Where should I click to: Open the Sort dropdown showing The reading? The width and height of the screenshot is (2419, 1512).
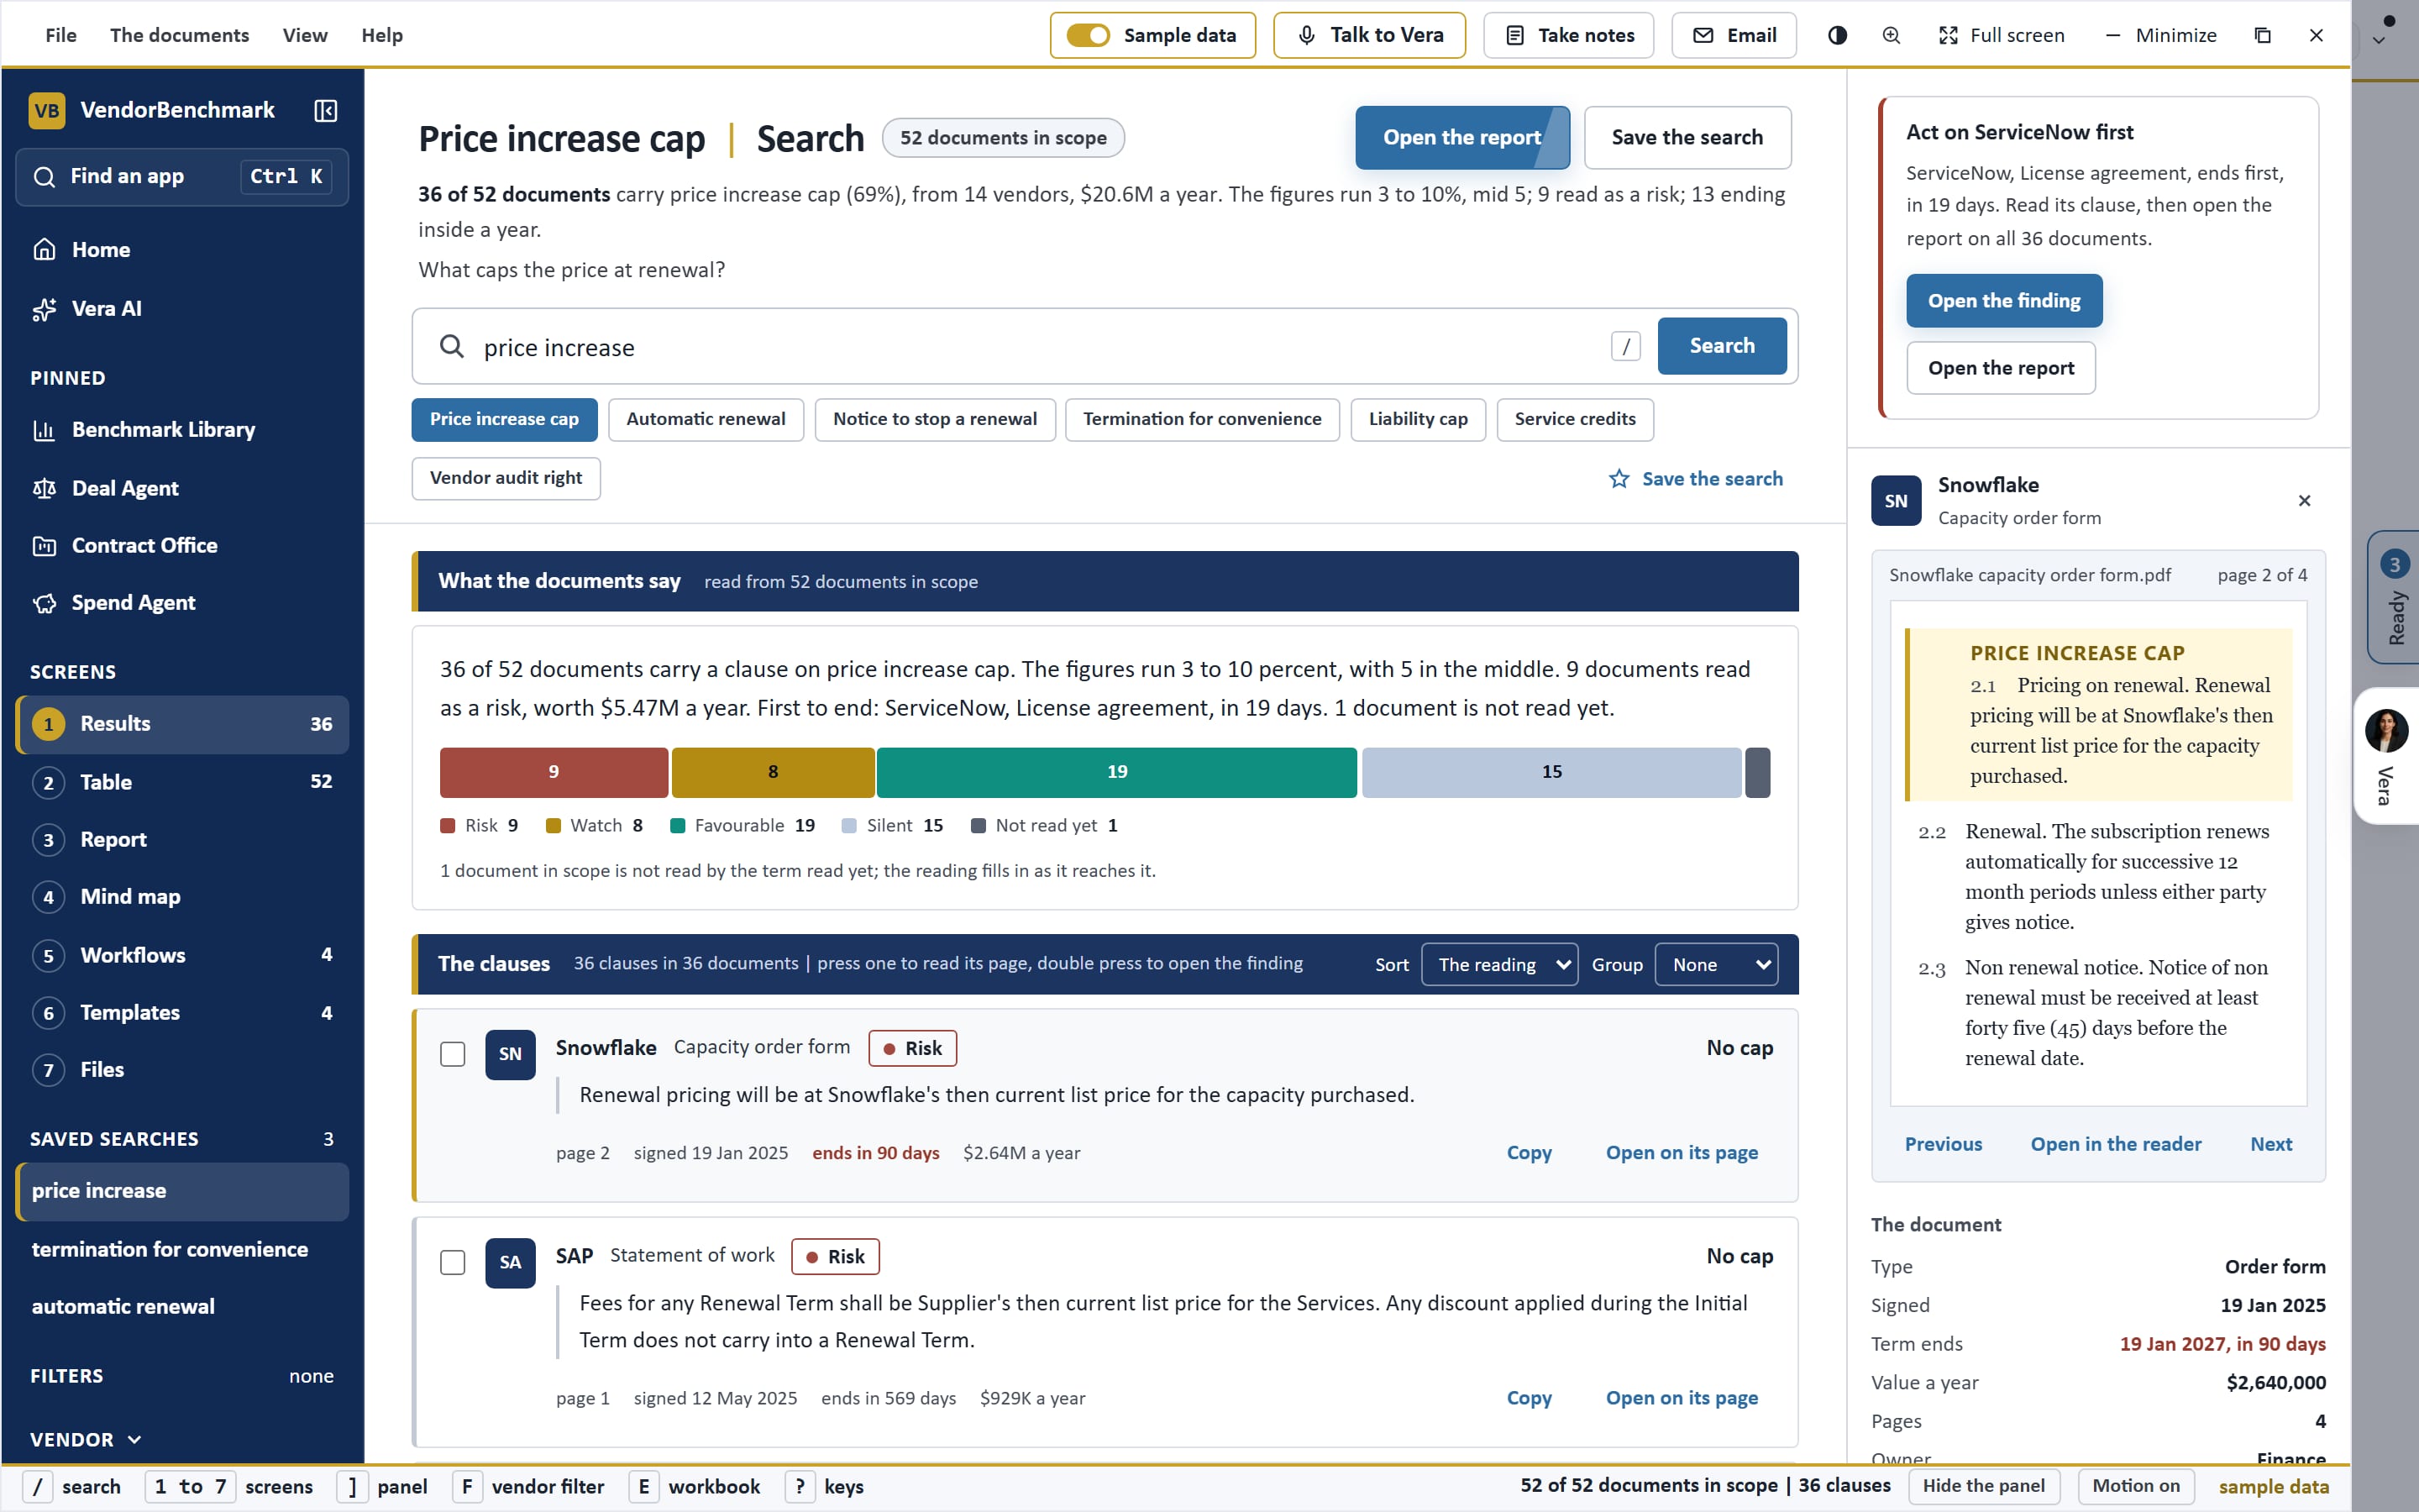click(1499, 964)
